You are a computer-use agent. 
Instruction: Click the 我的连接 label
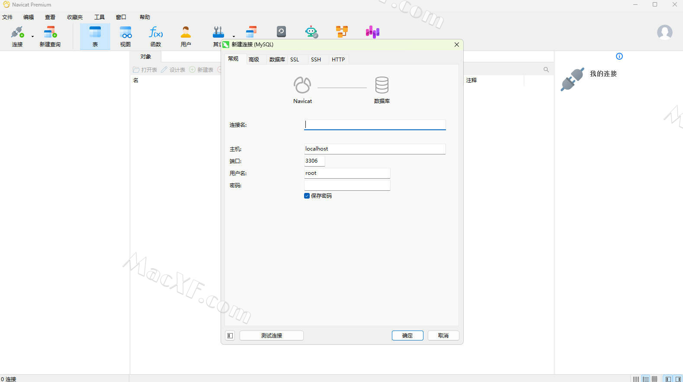(x=603, y=74)
